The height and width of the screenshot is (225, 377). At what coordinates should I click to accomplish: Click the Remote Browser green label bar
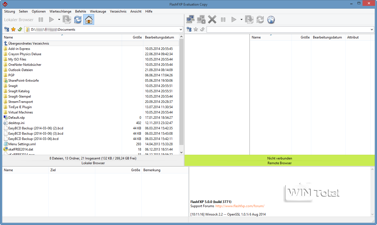point(280,163)
